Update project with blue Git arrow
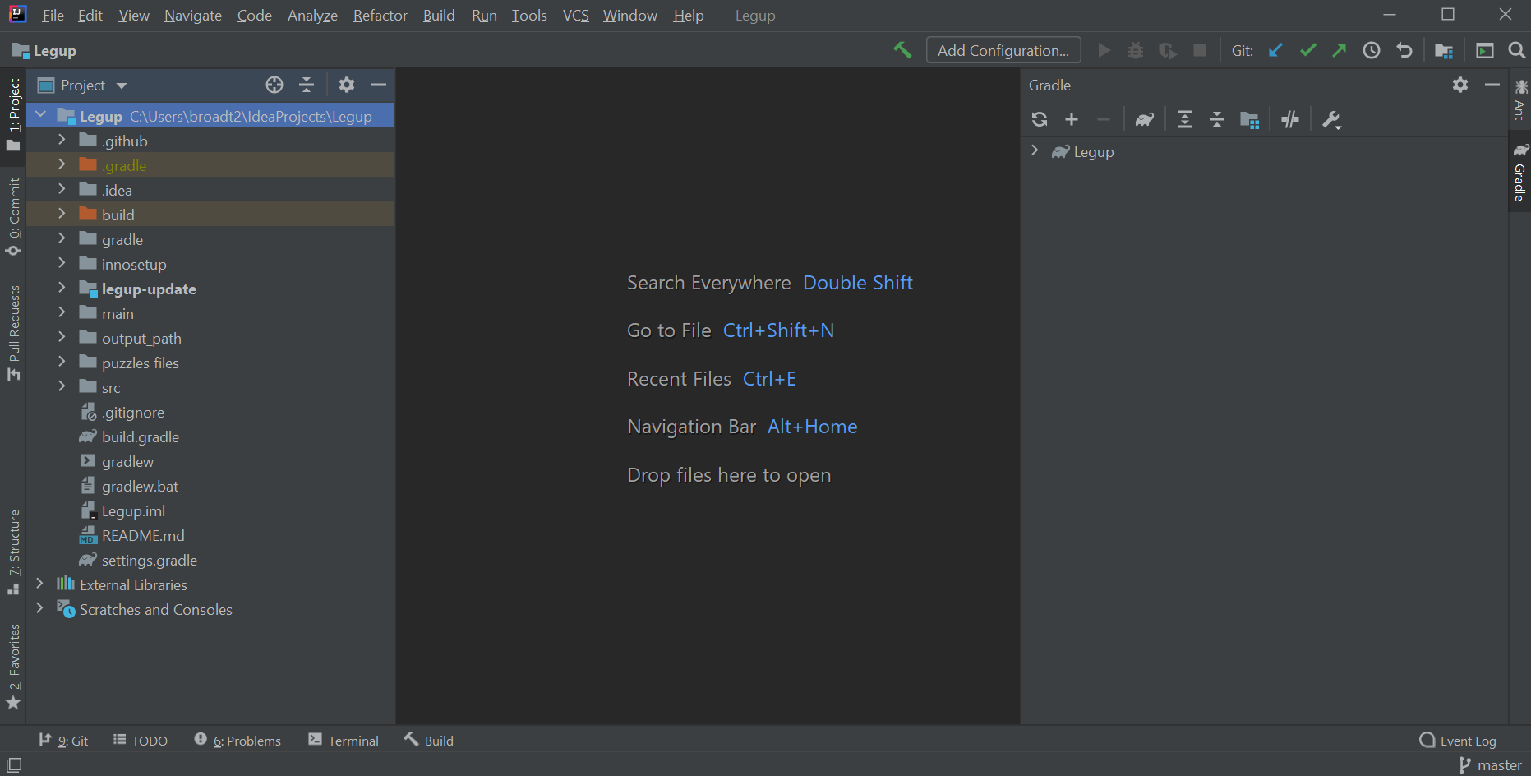The width and height of the screenshot is (1531, 776). click(x=1275, y=50)
